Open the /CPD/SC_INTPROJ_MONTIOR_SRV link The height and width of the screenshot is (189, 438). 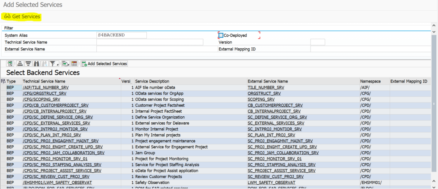pyautogui.click(x=55, y=129)
